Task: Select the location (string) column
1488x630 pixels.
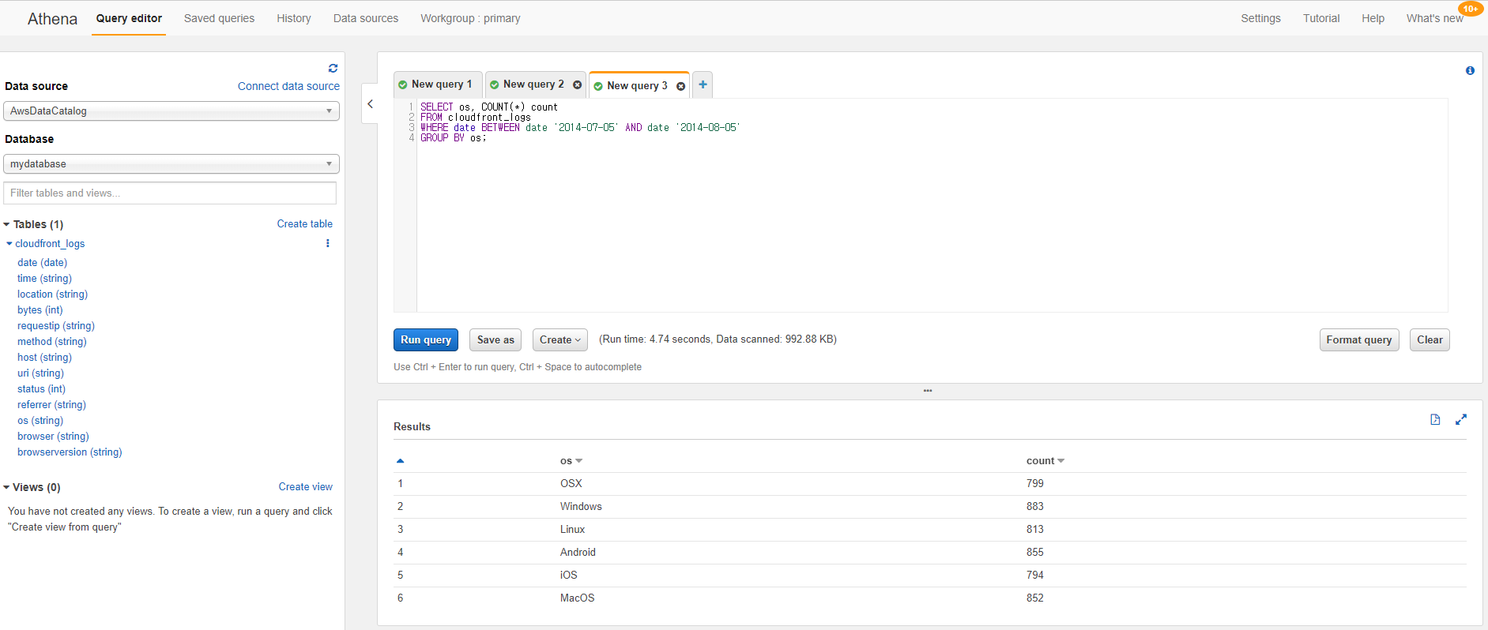Action: pos(52,294)
